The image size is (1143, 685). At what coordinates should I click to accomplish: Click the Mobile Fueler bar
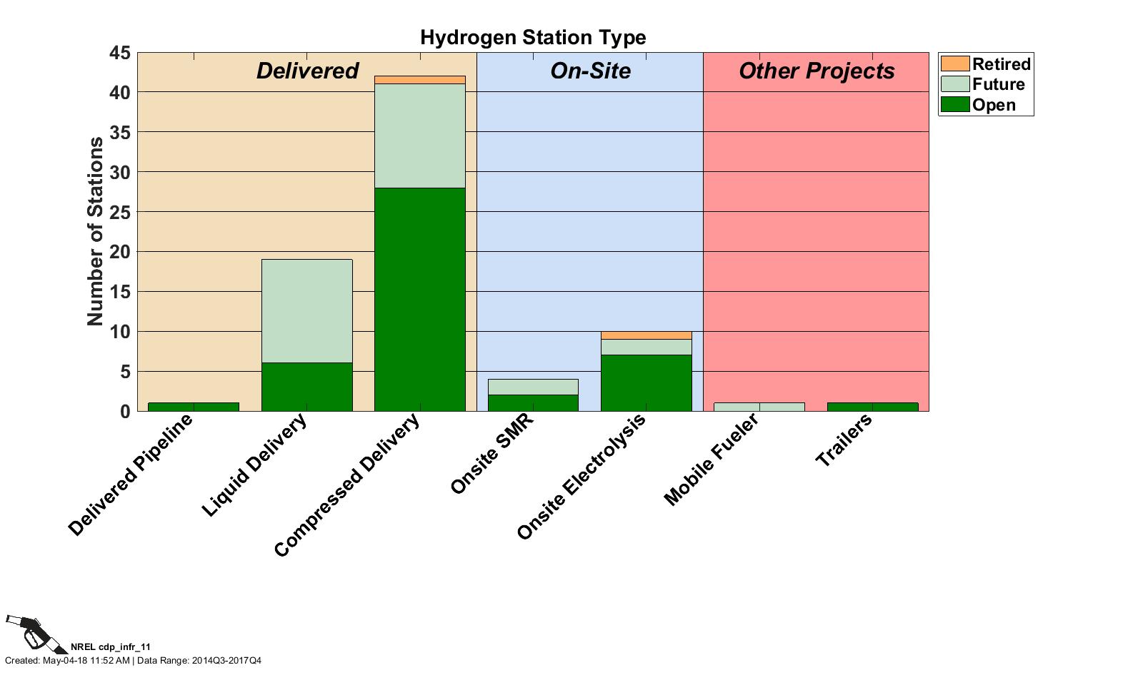(759, 407)
